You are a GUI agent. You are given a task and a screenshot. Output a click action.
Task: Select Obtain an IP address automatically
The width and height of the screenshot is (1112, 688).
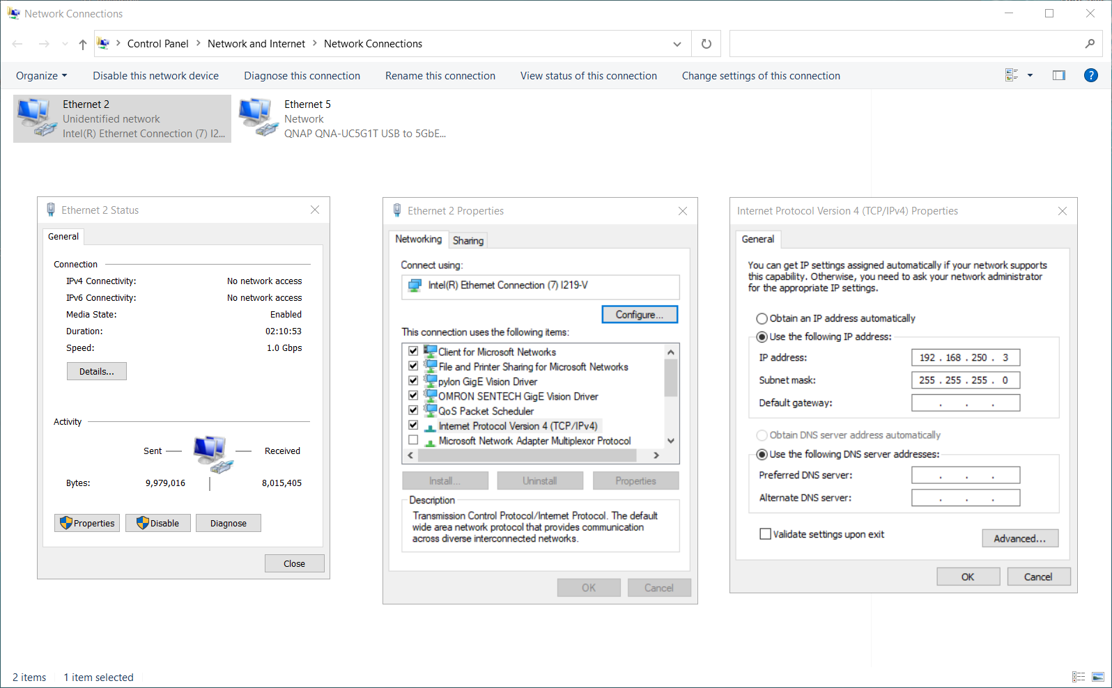(762, 319)
